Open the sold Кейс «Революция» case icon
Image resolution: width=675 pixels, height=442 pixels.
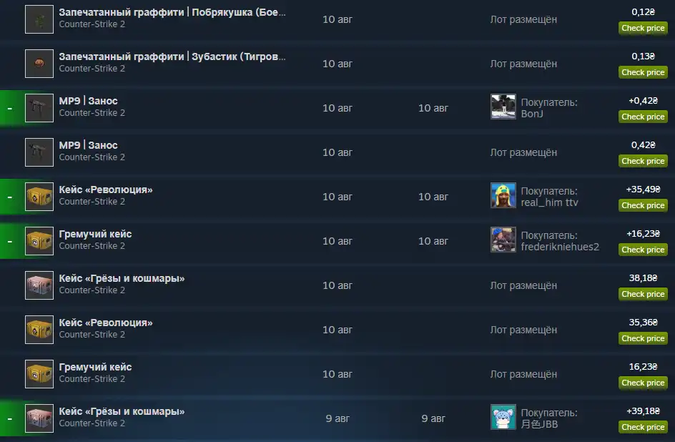click(39, 197)
